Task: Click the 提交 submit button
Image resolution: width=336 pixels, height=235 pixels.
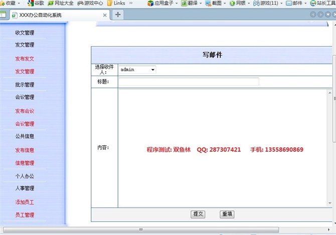Action: click(x=198, y=214)
